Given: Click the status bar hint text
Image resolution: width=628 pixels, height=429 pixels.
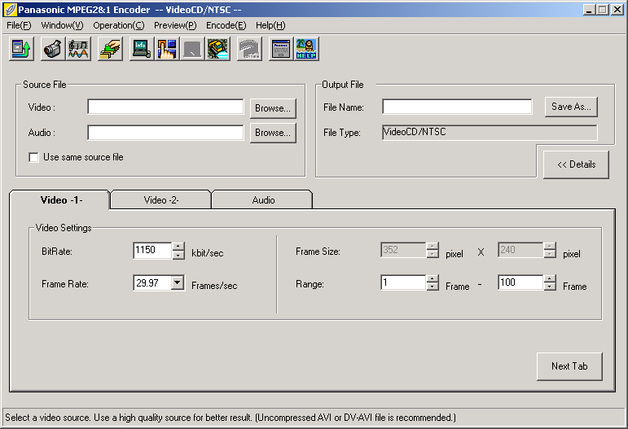Looking at the screenshot, I should [x=231, y=418].
